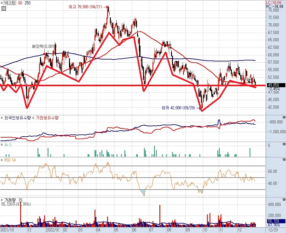Open the data table grid icon

point(4,9)
